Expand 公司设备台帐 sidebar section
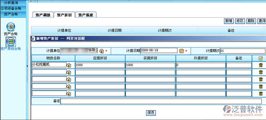266x120 pixels. pos(13,8)
